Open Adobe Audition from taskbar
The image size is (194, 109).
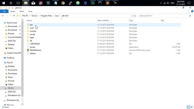click(93, 3)
